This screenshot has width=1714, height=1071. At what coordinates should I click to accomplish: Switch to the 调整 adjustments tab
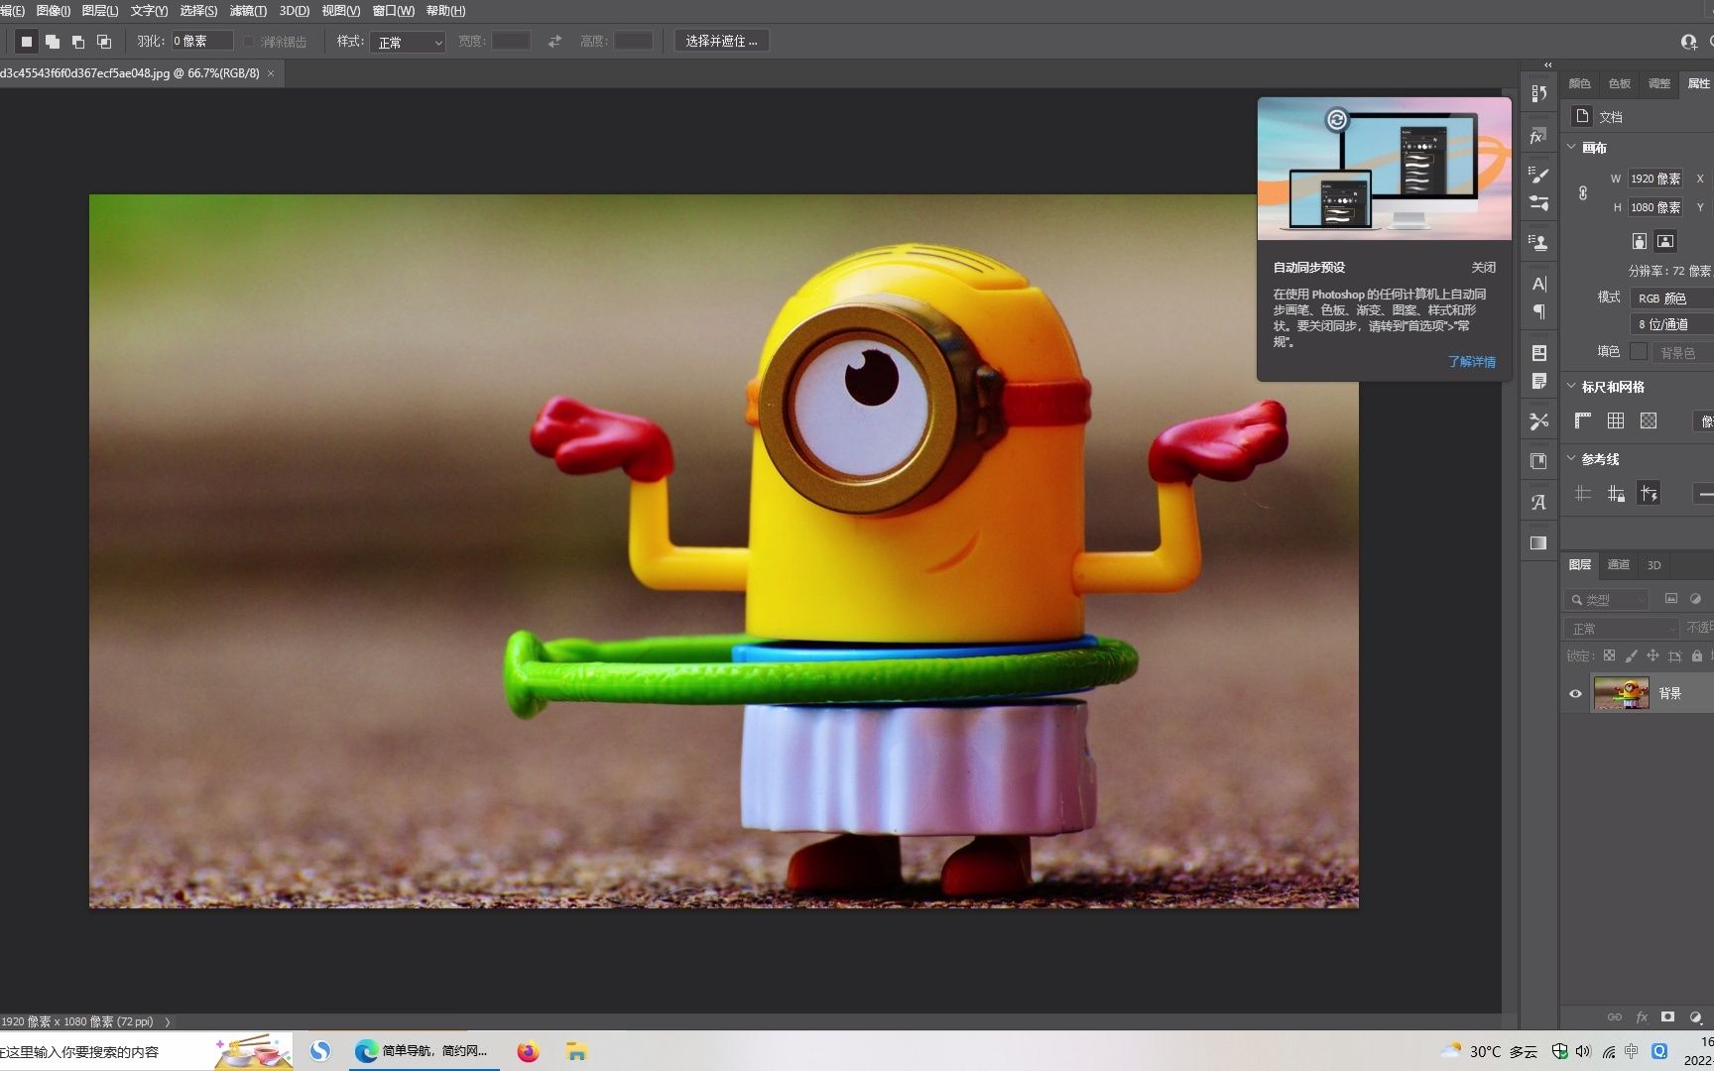pyautogui.click(x=1659, y=83)
